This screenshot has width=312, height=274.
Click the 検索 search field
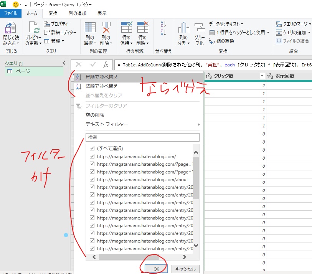click(142, 137)
